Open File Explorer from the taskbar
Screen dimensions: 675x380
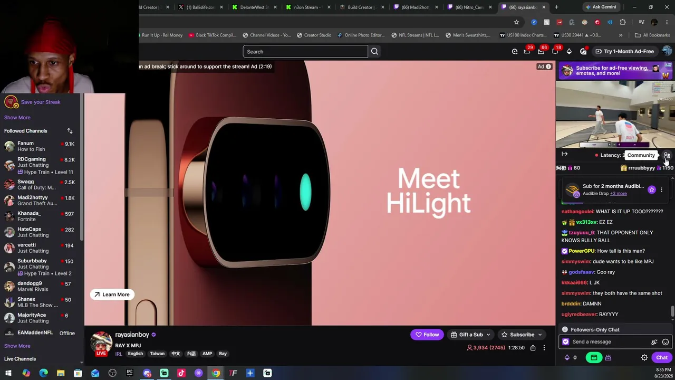click(61, 373)
